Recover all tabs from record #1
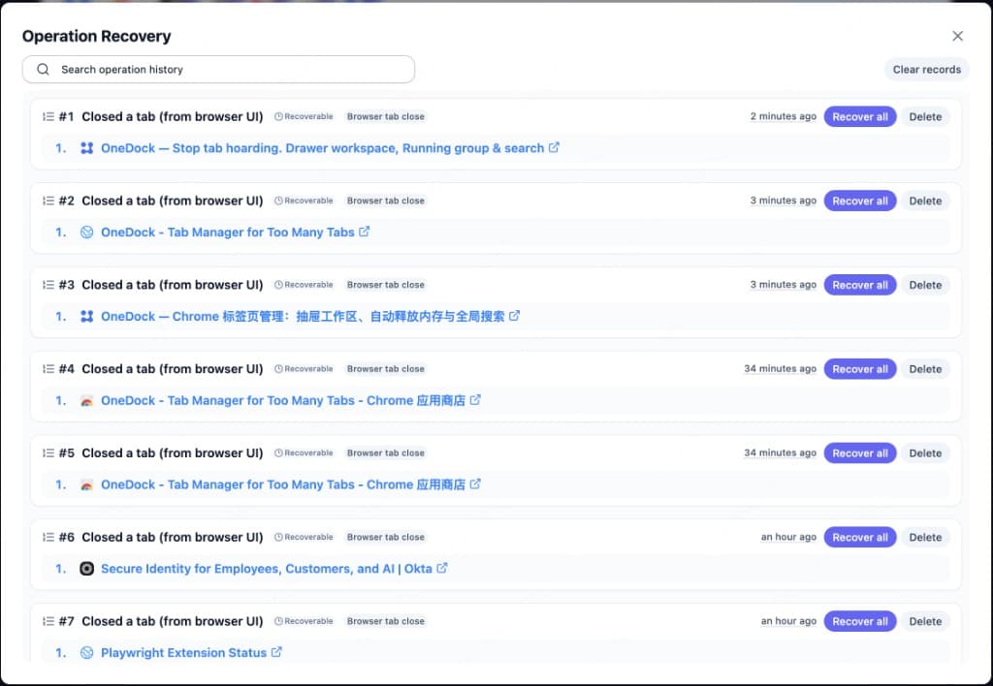The width and height of the screenshot is (993, 686). pos(860,116)
